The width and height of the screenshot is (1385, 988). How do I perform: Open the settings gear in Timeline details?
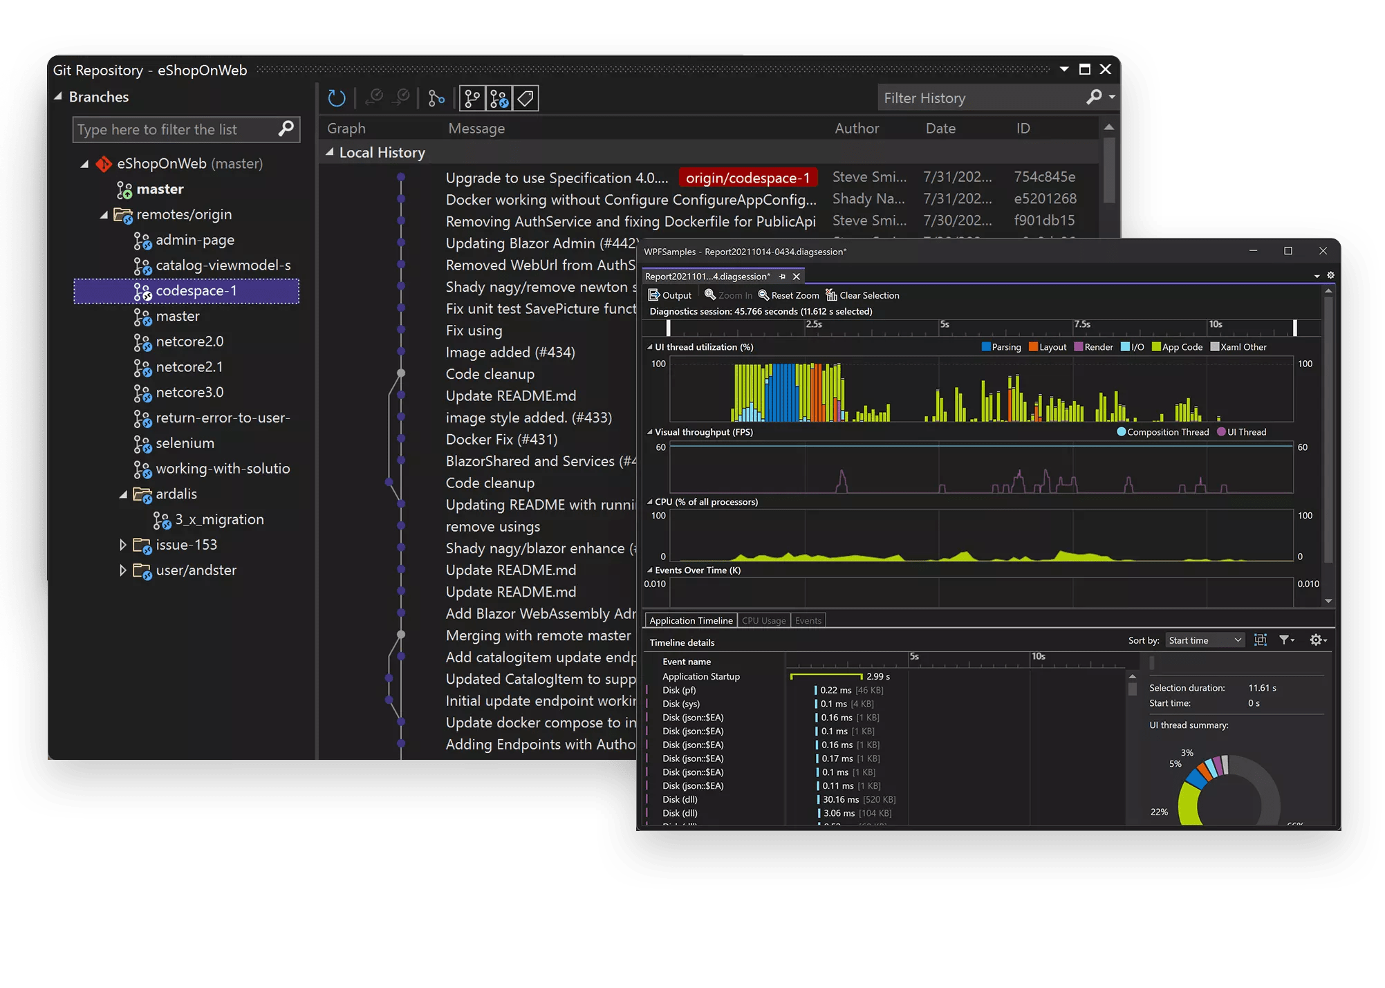click(1317, 640)
